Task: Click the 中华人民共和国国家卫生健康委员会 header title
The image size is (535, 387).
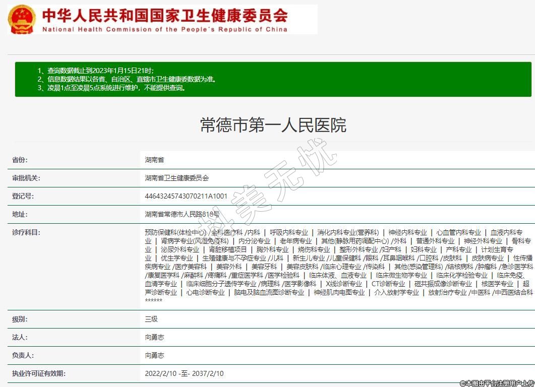Action: pyautogui.click(x=164, y=15)
